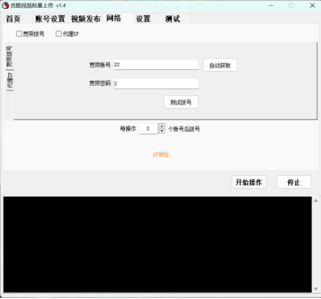Screen dimensions: 321x299
Task: Focus the 宽带密码 input field
Action: pos(156,84)
